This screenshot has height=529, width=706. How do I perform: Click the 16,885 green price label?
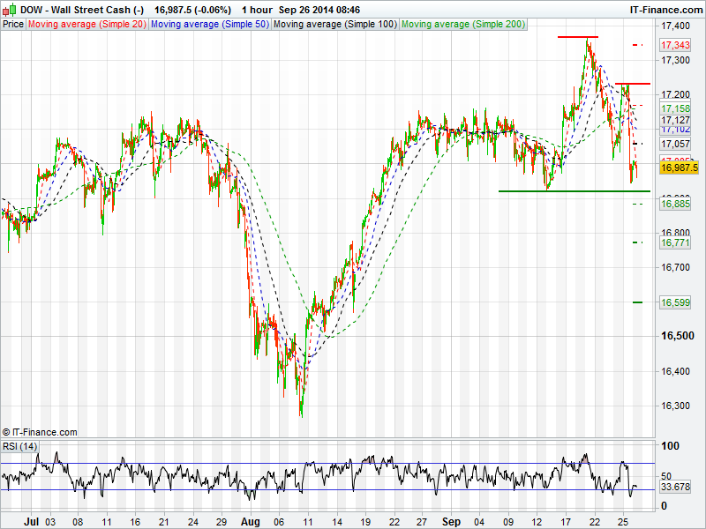[x=675, y=205]
